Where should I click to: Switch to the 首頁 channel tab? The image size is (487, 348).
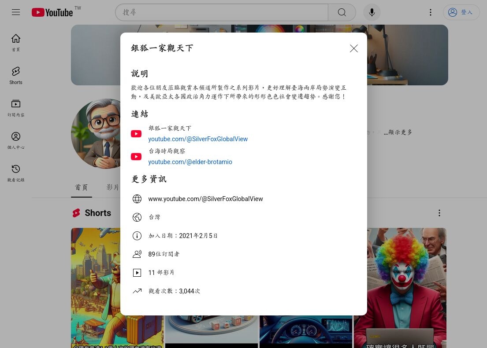82,187
